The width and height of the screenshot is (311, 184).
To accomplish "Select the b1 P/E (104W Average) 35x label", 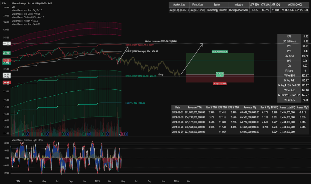I will click(141, 51).
